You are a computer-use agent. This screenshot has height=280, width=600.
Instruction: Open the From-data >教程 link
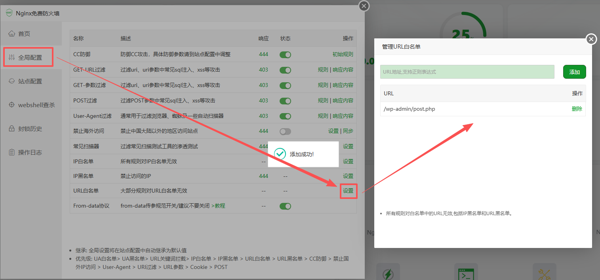click(218, 206)
